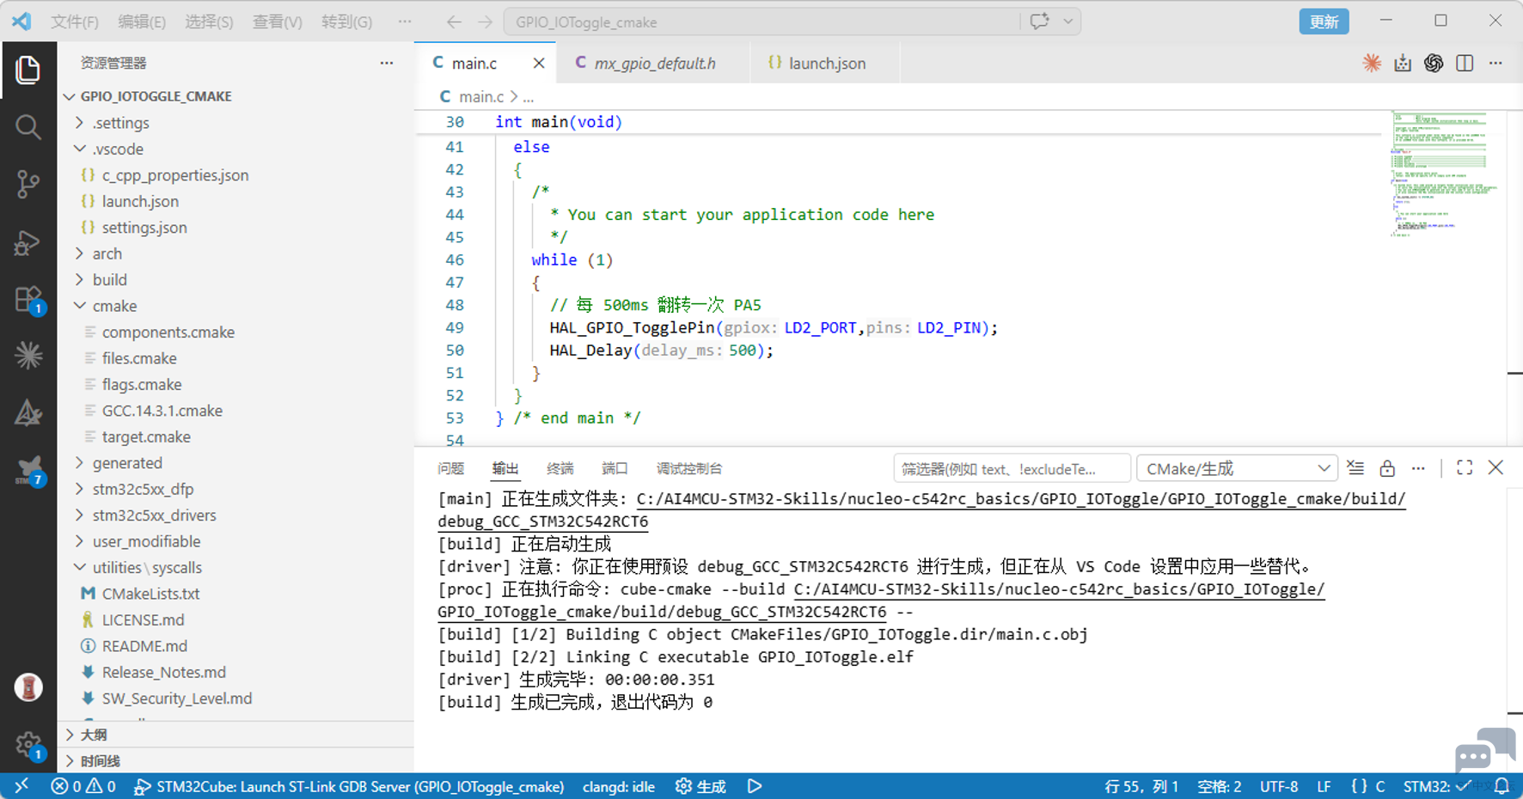Open the Manage settings gear in activity bar
This screenshot has height=799, width=1523.
pyautogui.click(x=28, y=745)
